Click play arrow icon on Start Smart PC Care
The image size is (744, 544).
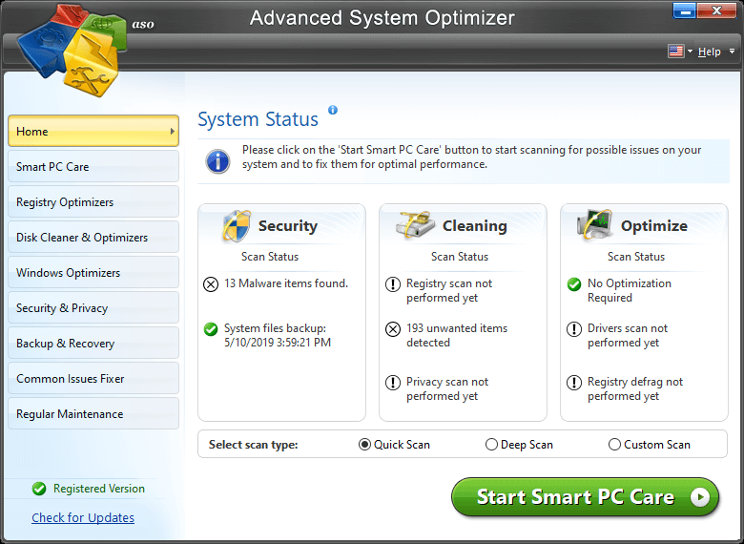pos(700,497)
